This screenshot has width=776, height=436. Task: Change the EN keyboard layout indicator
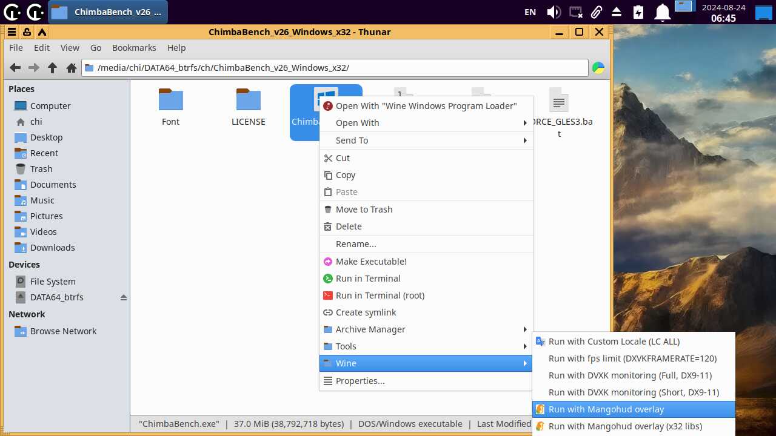(x=530, y=12)
